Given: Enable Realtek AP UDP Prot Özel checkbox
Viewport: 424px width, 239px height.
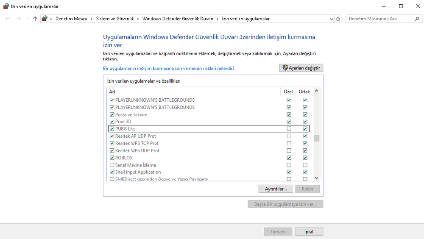Looking at the screenshot, I should pyautogui.click(x=289, y=136).
